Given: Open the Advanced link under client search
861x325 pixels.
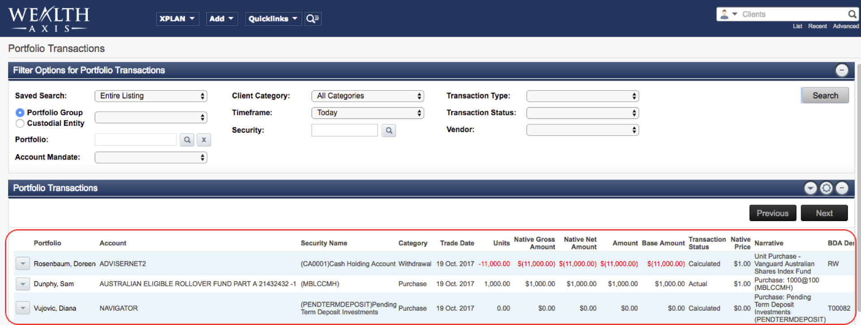Looking at the screenshot, I should 846,26.
